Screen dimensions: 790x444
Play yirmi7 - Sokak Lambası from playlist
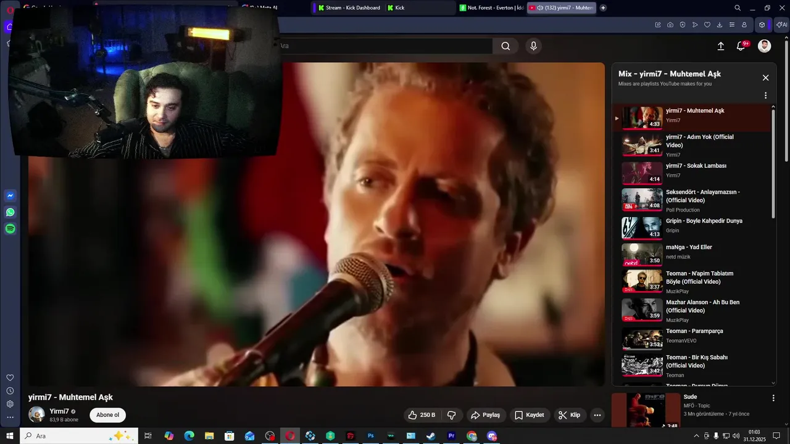click(x=692, y=173)
